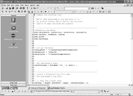Click the Save icon in the toolbar
This screenshot has height=96, width=133.
point(10,8)
